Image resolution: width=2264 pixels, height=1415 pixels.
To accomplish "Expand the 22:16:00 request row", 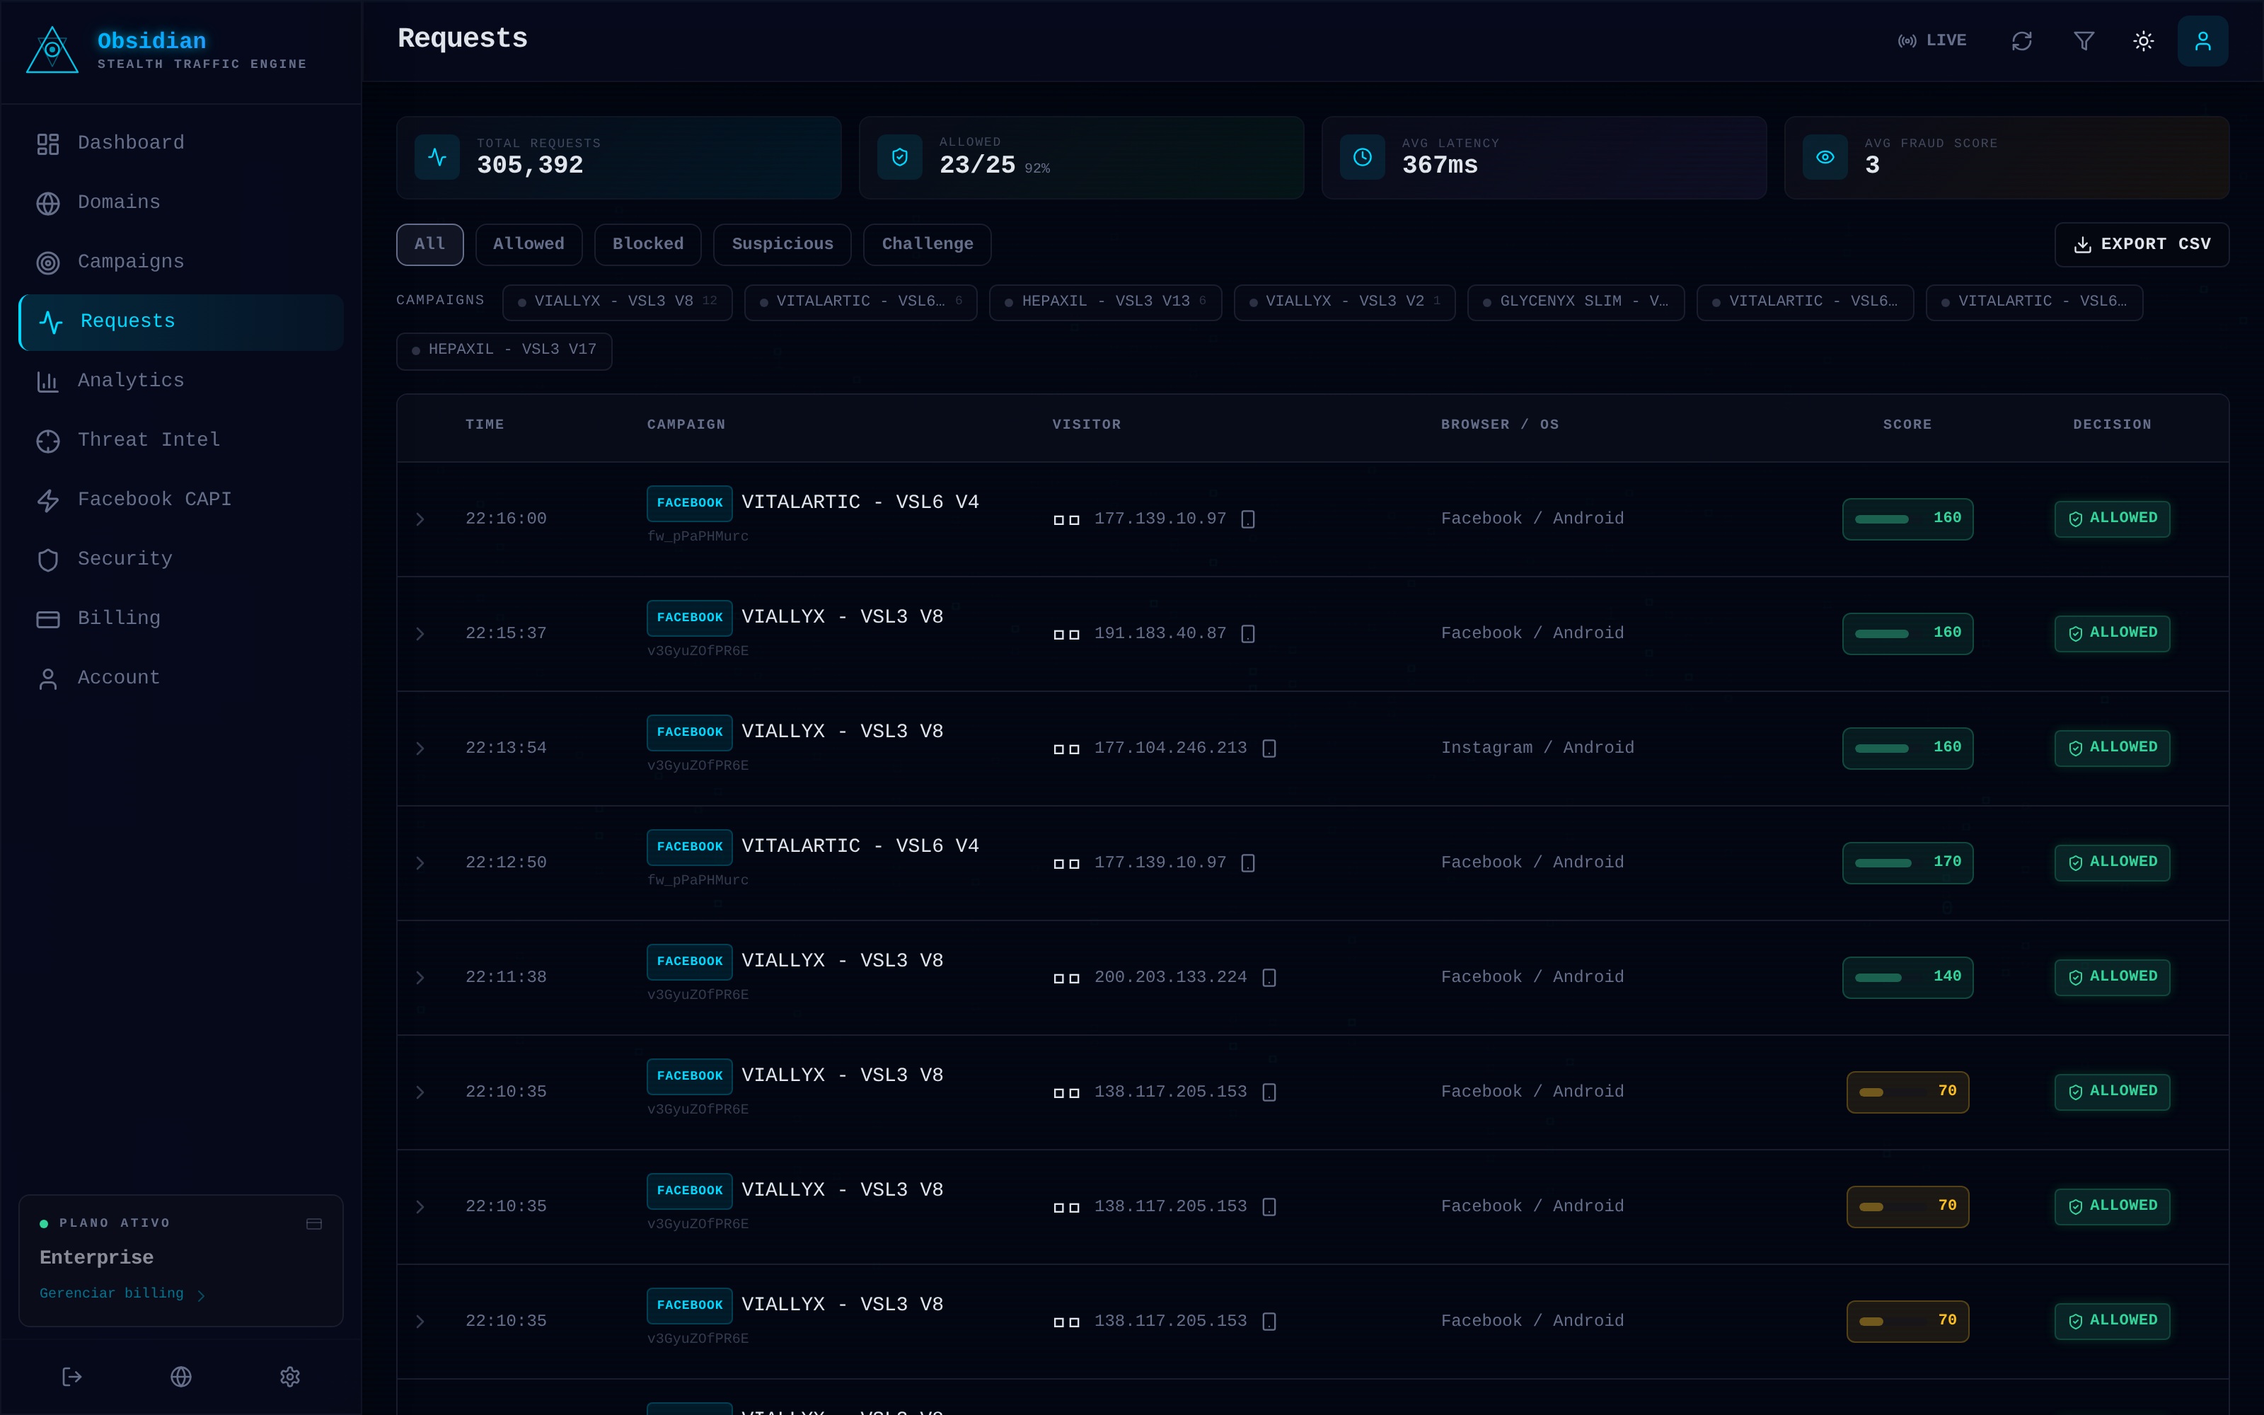I will [x=420, y=519].
